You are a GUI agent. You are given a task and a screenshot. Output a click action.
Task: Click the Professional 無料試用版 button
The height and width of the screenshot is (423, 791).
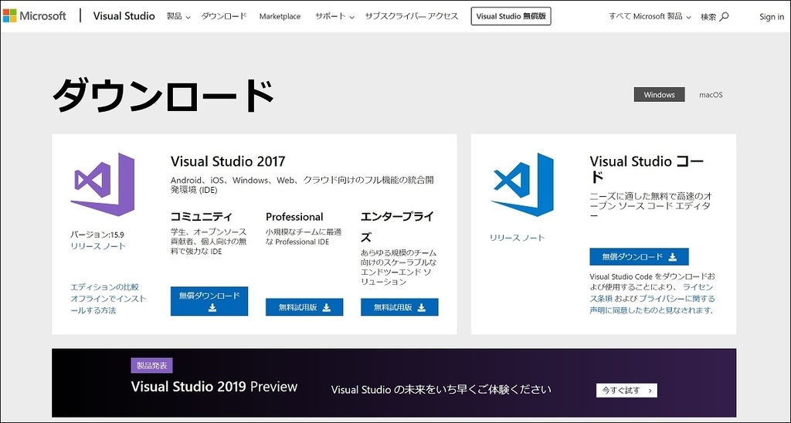tap(304, 307)
